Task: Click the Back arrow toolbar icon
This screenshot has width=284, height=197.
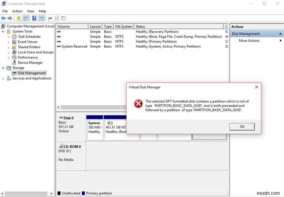Action: tap(3, 18)
